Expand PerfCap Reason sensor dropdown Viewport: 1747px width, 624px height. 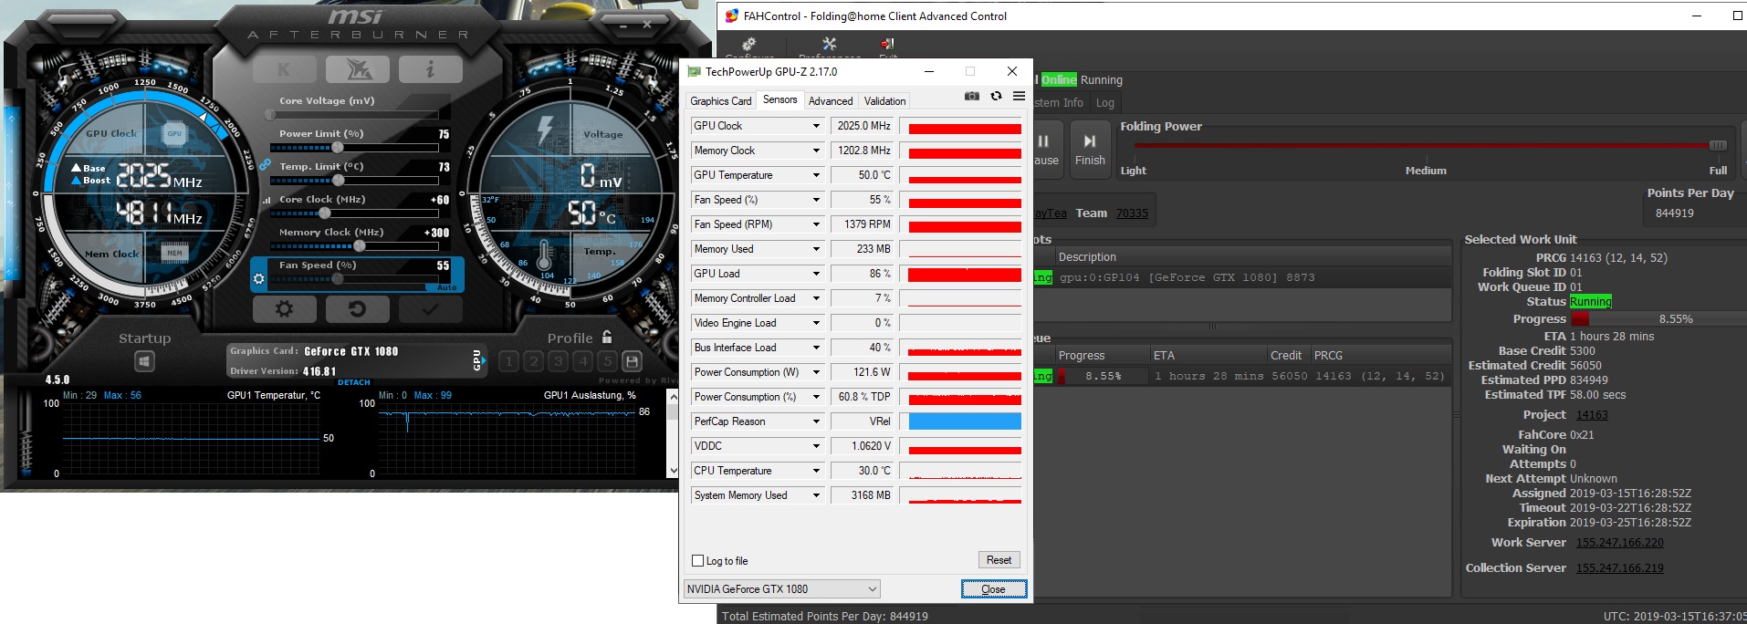coord(816,421)
